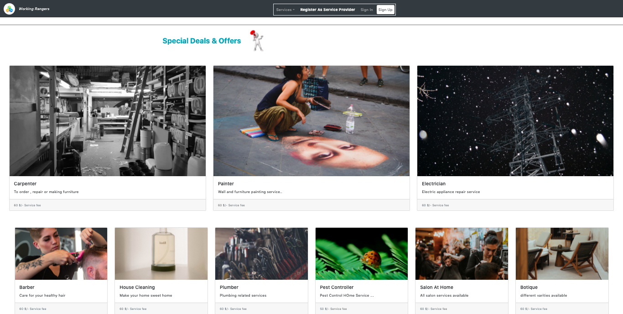Select the Salon At Home photo
Viewport: 623px width, 314px height.
click(x=462, y=254)
